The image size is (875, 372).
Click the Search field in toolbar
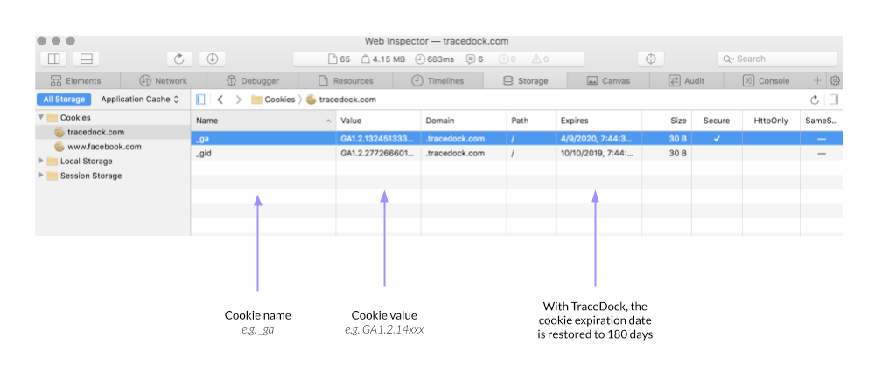coord(777,59)
